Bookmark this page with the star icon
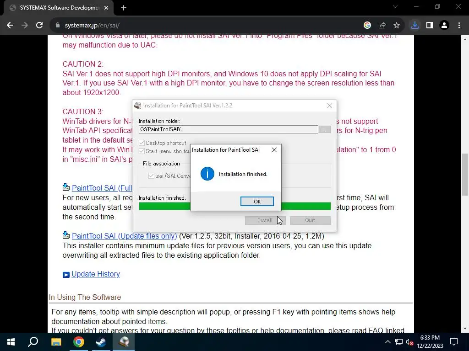The image size is (469, 351). click(x=397, y=26)
